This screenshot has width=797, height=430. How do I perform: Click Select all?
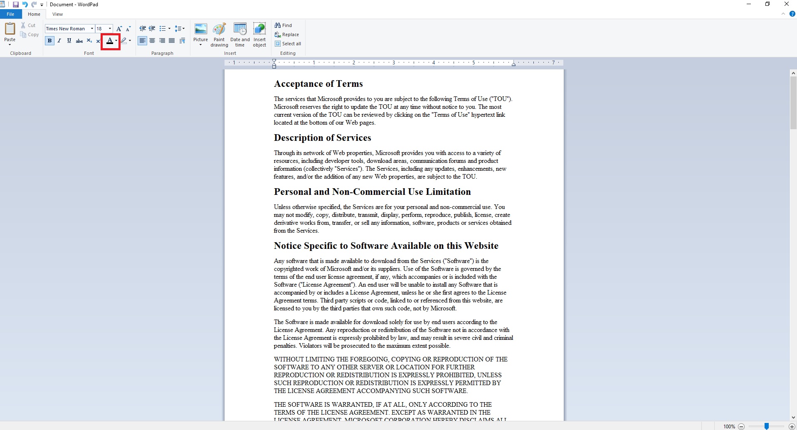click(x=288, y=44)
